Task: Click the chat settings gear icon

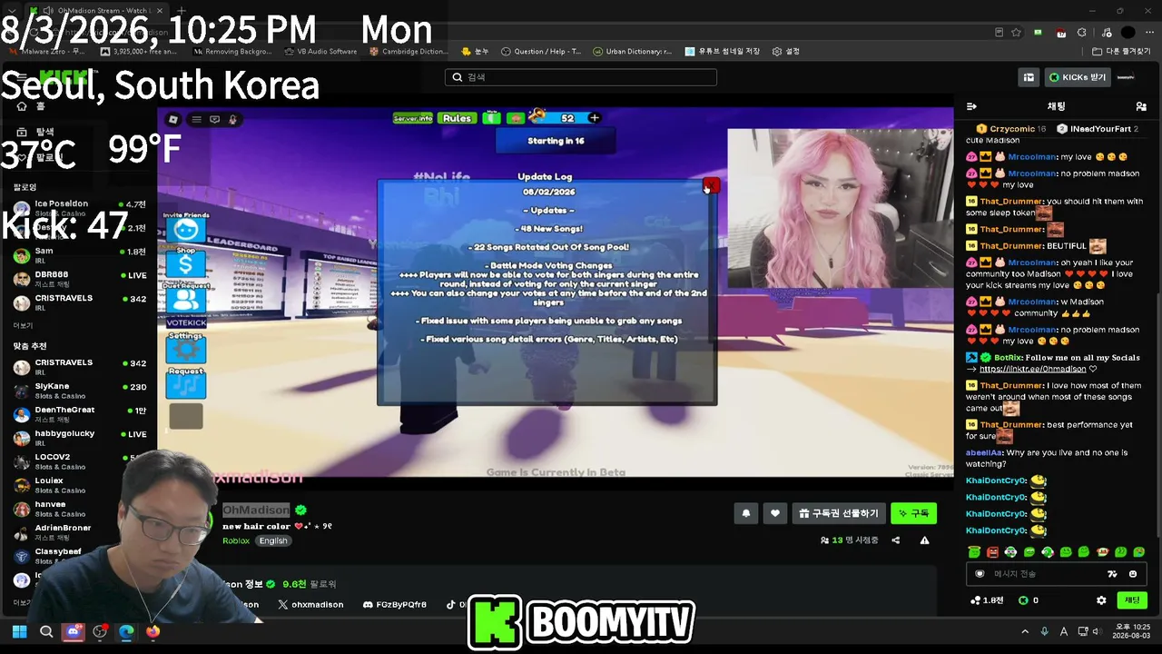Action: click(1101, 600)
